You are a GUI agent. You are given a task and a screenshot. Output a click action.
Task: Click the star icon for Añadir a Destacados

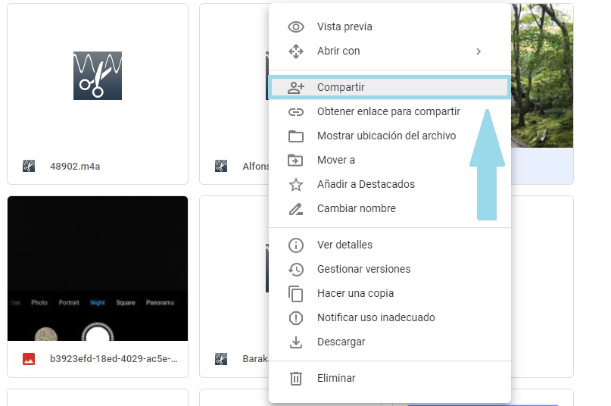296,185
